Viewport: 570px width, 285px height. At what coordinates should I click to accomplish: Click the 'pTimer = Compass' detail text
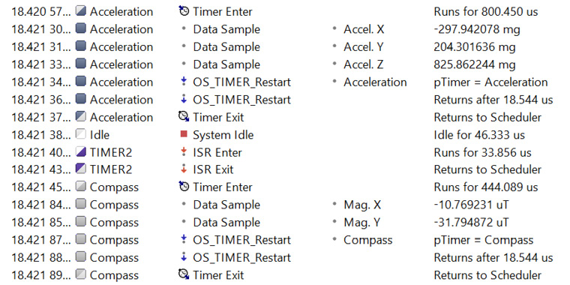pyautogui.click(x=484, y=240)
